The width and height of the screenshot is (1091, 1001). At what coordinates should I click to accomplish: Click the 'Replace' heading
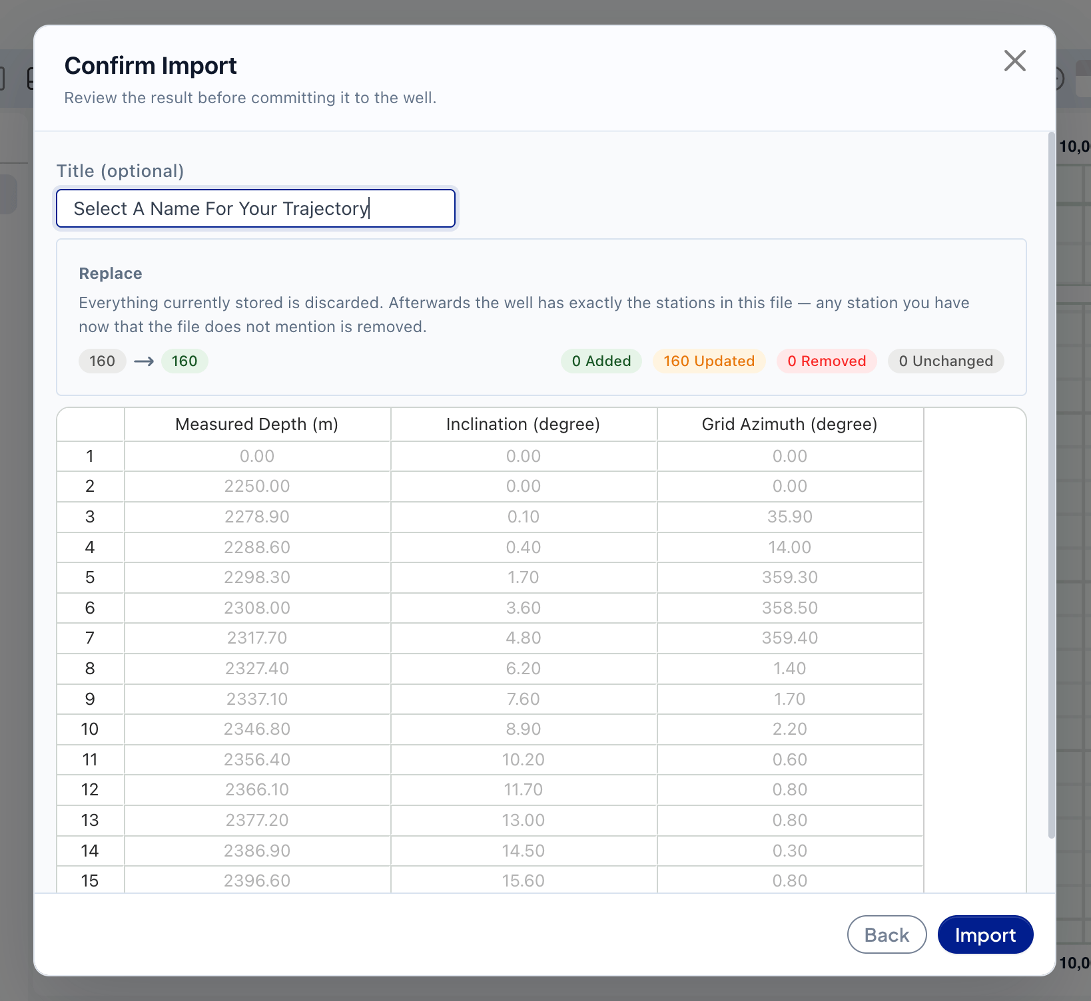pyautogui.click(x=111, y=274)
